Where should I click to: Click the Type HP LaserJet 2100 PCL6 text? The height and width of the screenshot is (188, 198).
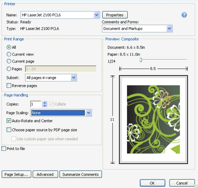[33, 28]
